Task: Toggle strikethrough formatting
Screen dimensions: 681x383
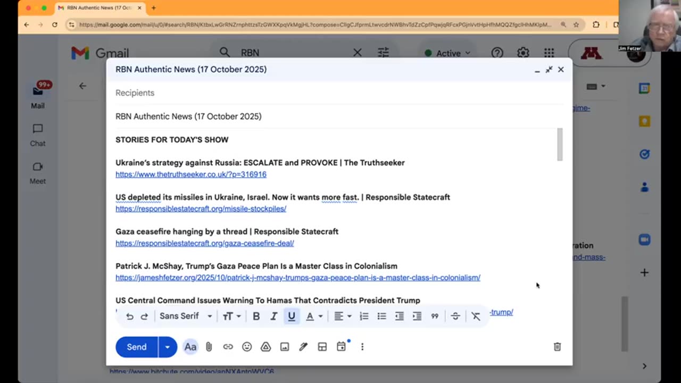Action: point(455,317)
